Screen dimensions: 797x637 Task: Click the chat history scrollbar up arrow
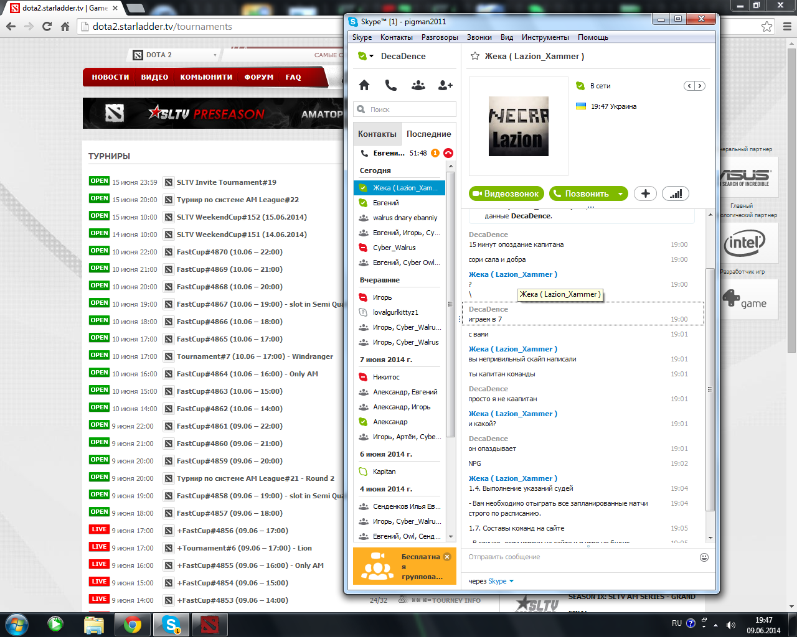tap(710, 215)
